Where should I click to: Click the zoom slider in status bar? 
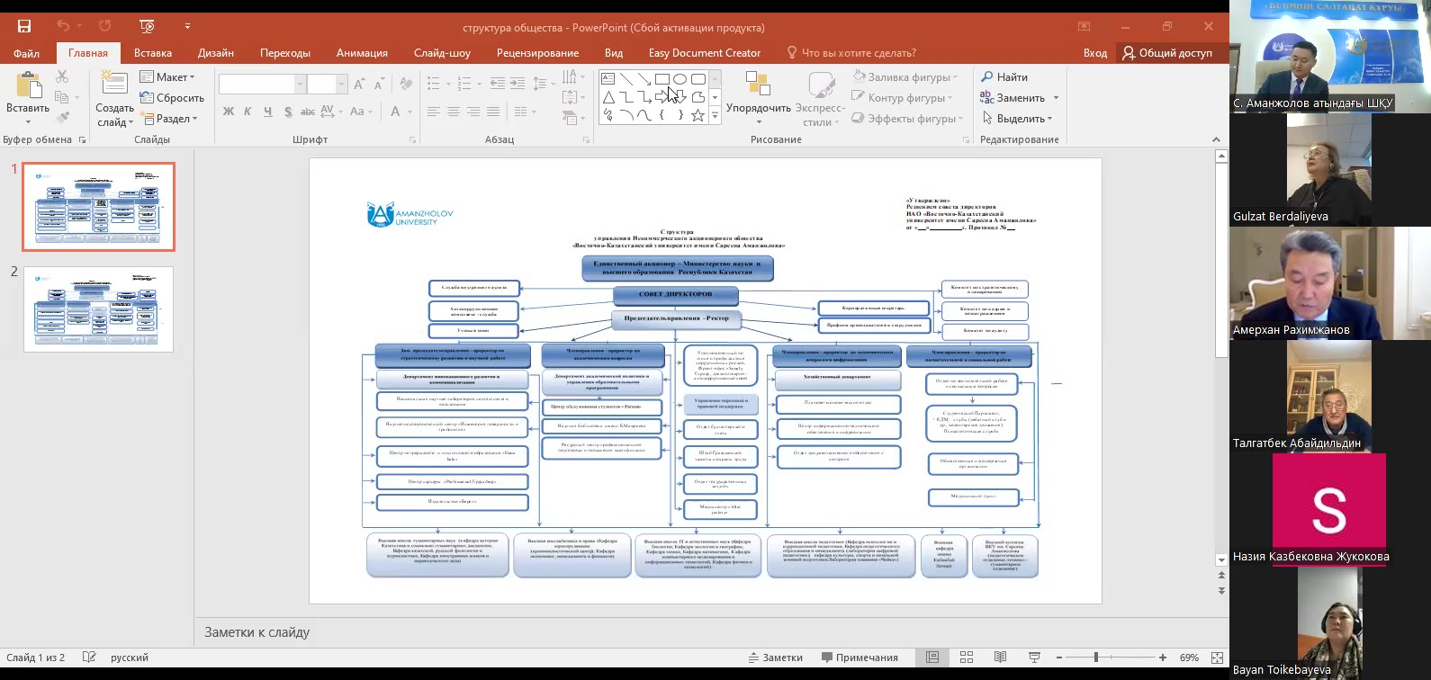click(1095, 658)
